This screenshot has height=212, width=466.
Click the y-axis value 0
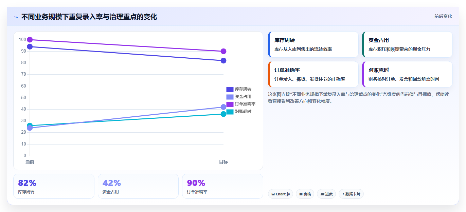point(25,156)
